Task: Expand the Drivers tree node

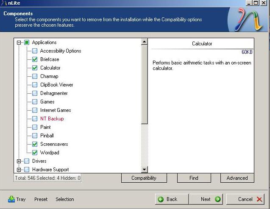Action: [19, 162]
